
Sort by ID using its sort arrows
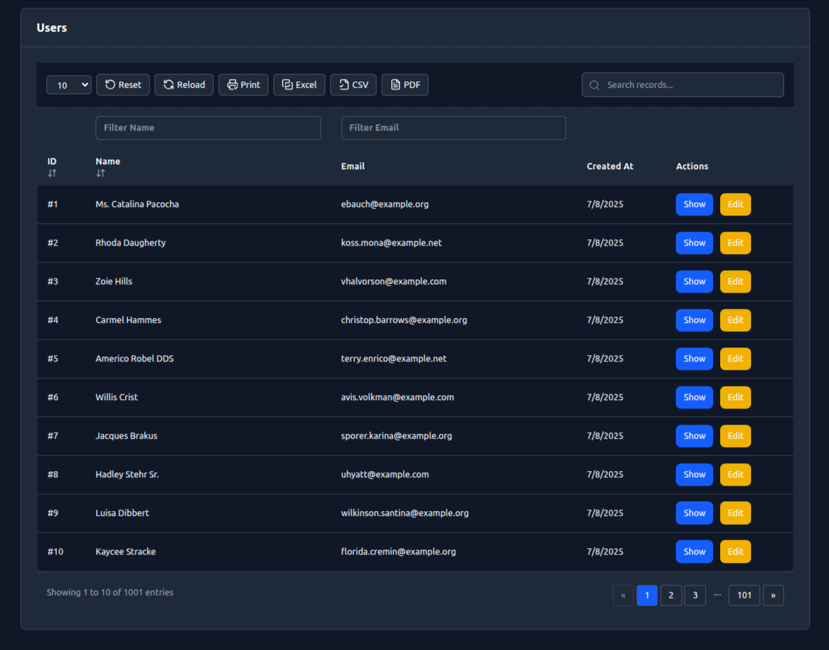[52, 173]
